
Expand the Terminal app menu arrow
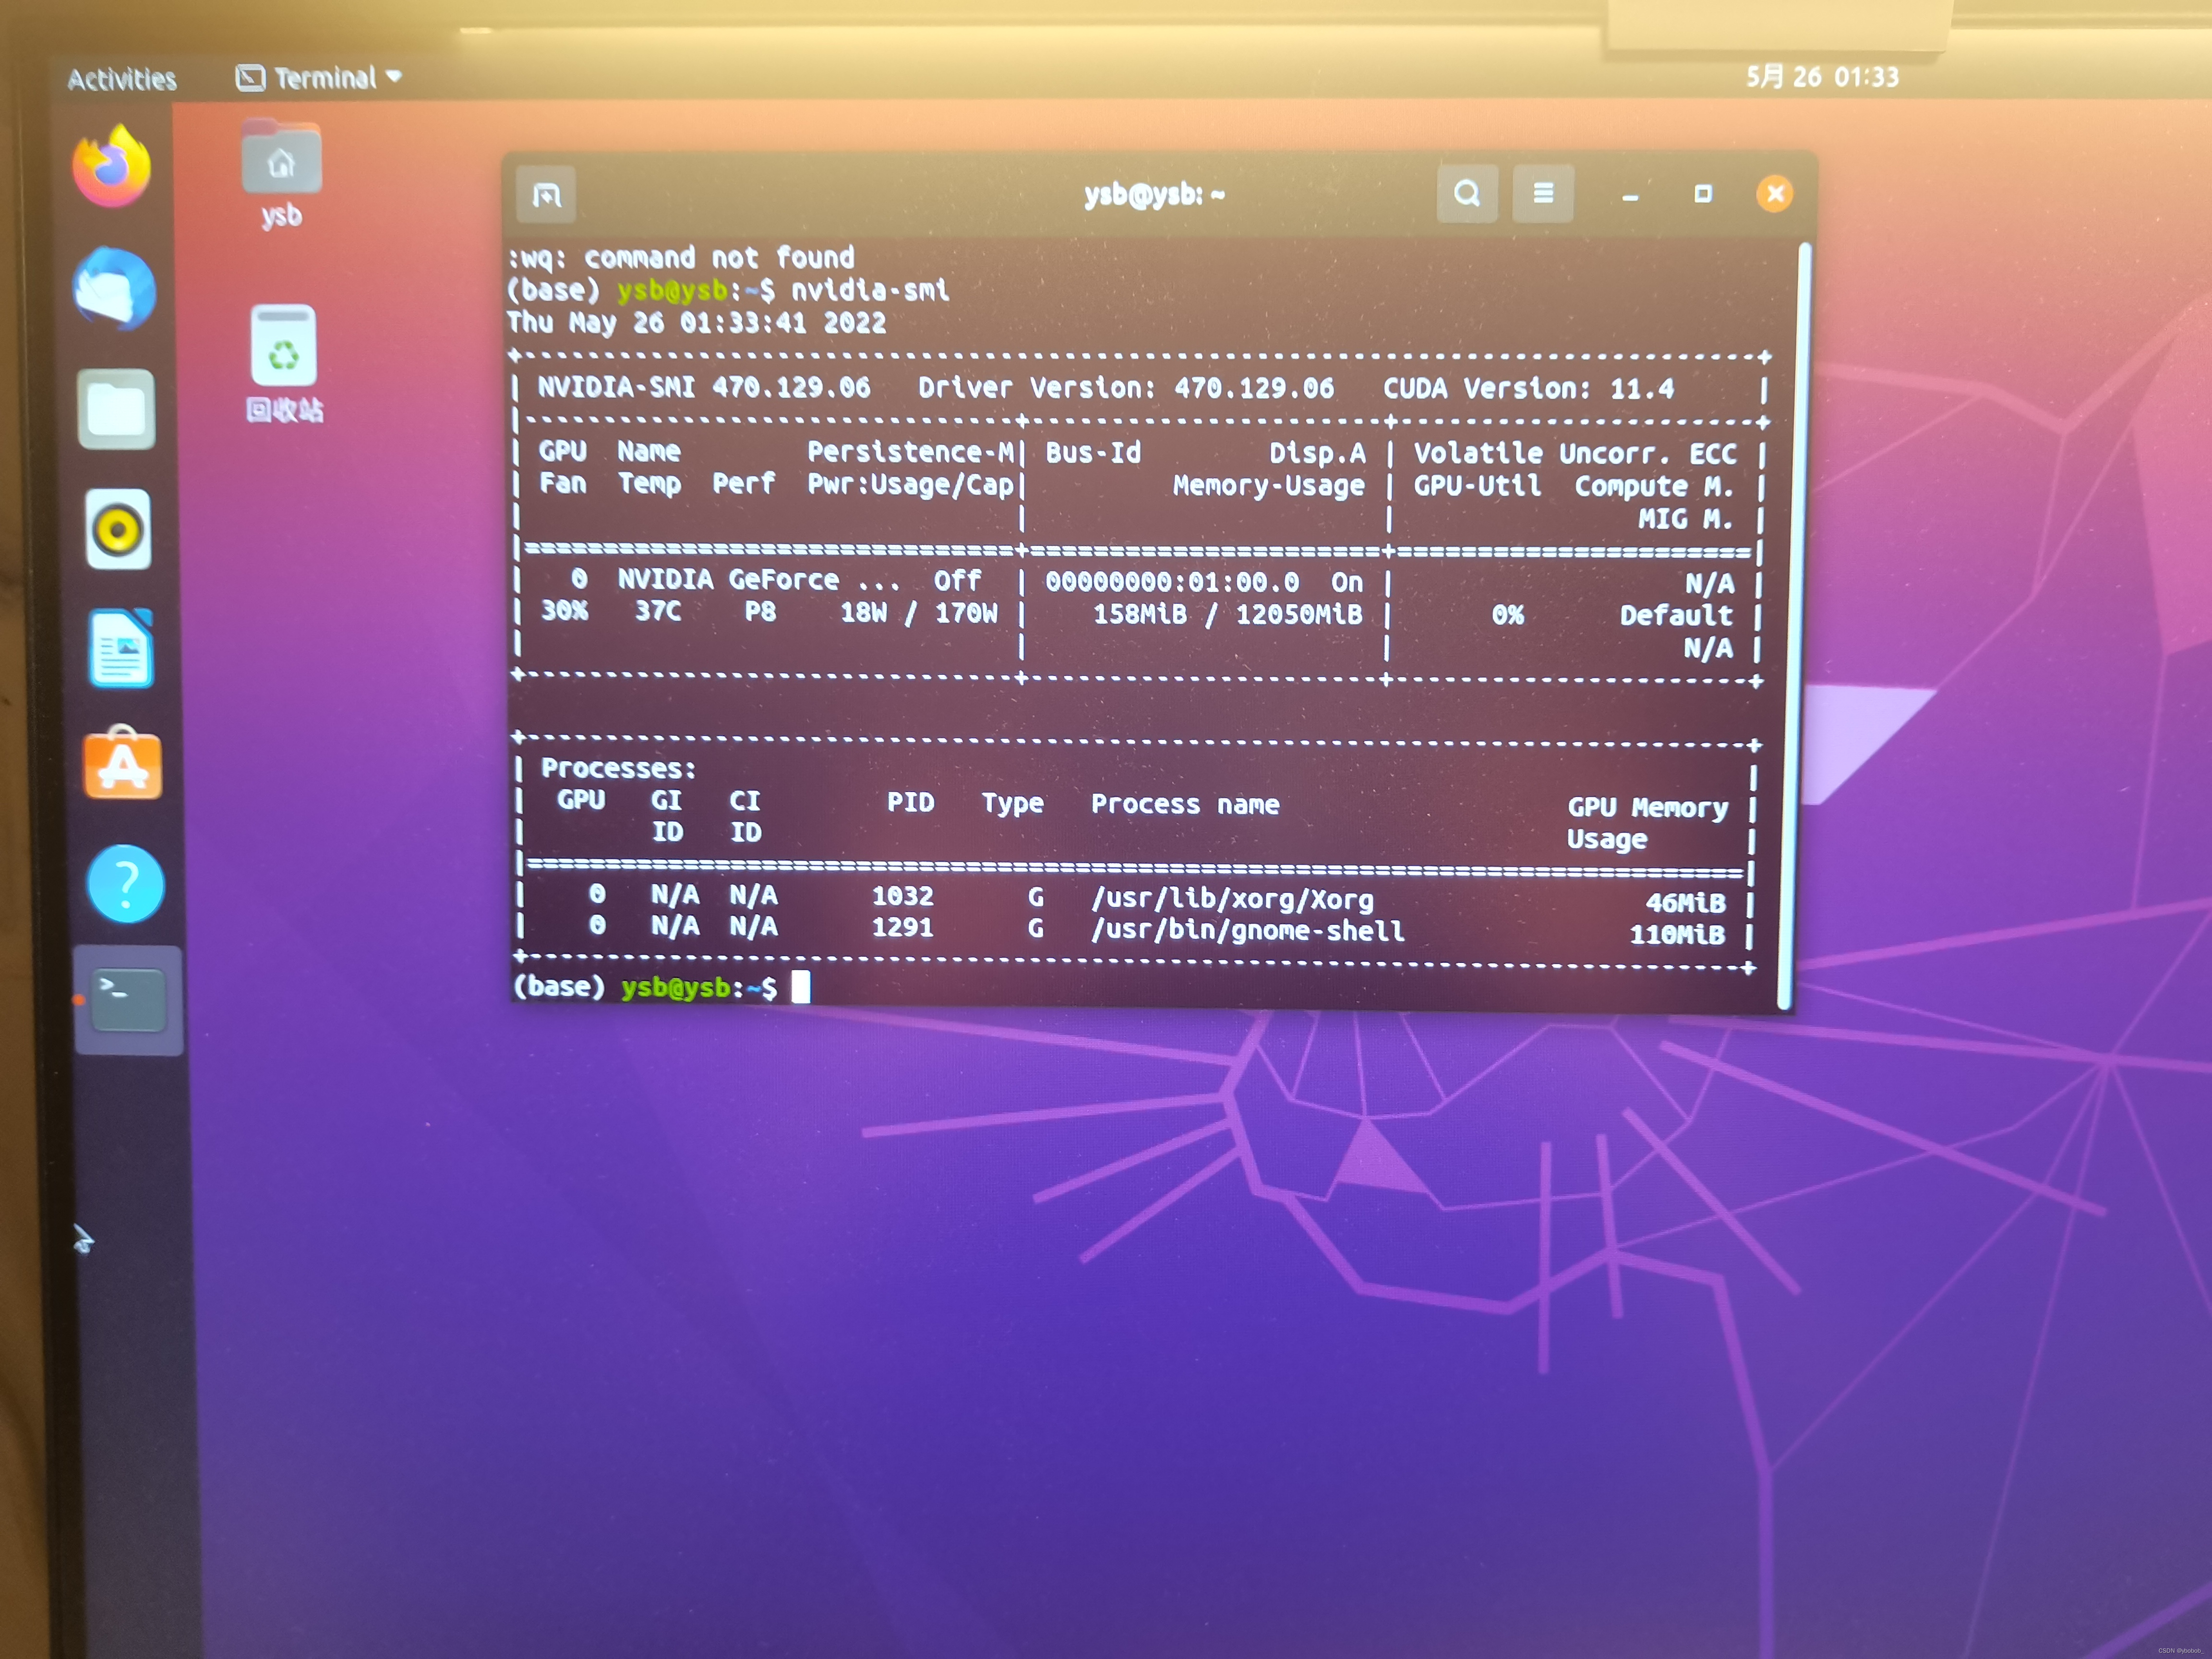[x=394, y=76]
